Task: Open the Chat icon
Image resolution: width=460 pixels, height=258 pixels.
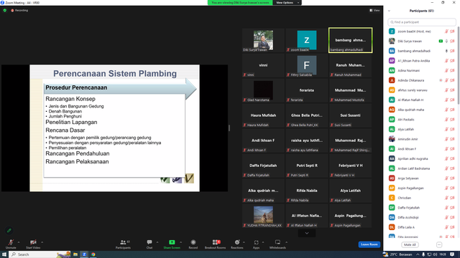Action: coord(149,242)
